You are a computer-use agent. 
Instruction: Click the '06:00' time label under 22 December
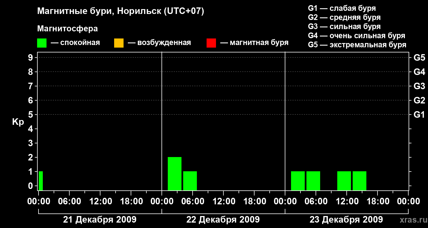tap(193, 201)
